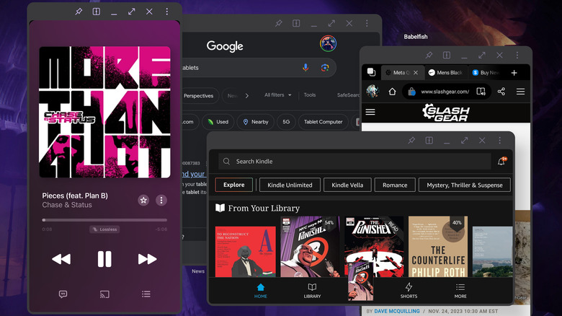
Task: Open the Kindle Library tab
Action: point(312,290)
